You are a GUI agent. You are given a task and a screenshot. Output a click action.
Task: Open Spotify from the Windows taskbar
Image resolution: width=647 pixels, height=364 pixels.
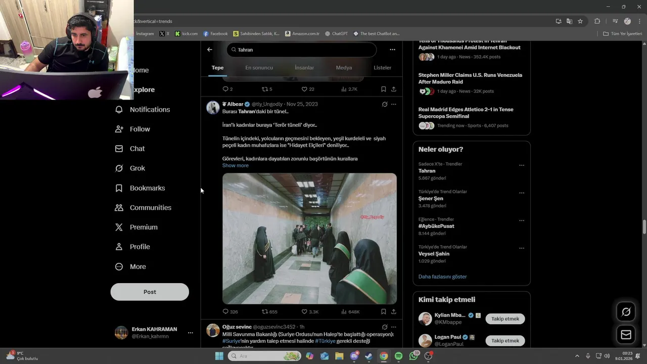pyautogui.click(x=398, y=356)
